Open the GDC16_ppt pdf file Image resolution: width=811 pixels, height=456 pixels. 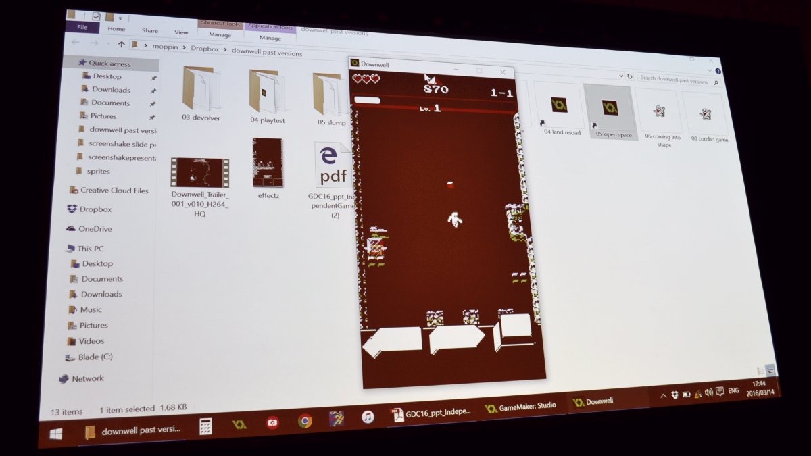pos(331,179)
